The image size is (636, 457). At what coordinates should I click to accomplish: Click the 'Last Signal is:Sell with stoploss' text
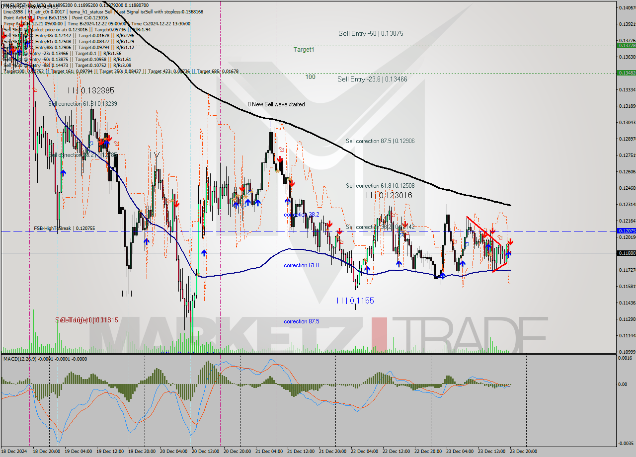149,11
